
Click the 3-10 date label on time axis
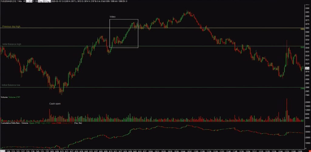[x=2, y=150]
